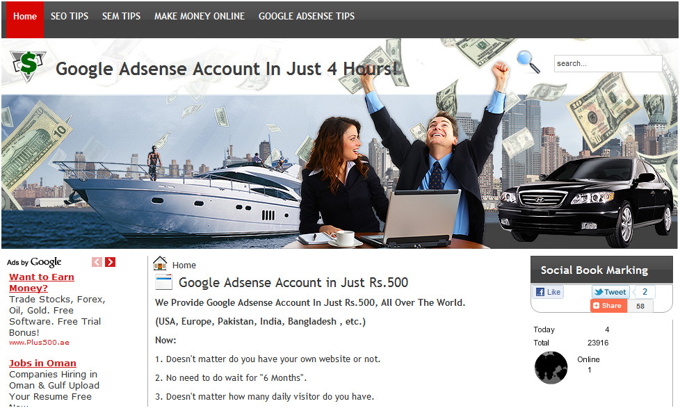Click the dollar sign site logo

(29, 65)
